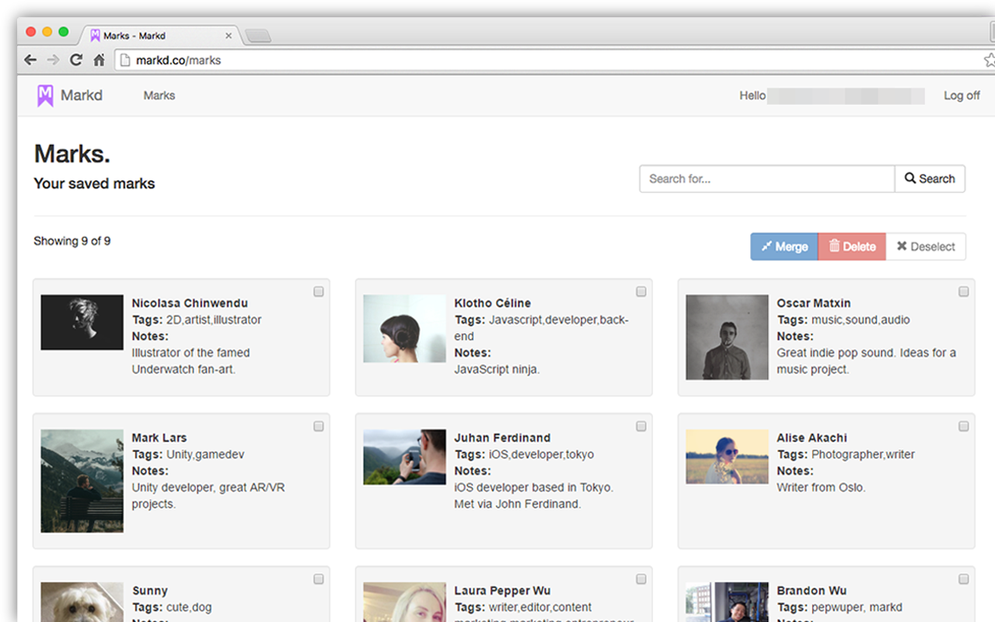Click Deselect to clear selections

click(925, 246)
